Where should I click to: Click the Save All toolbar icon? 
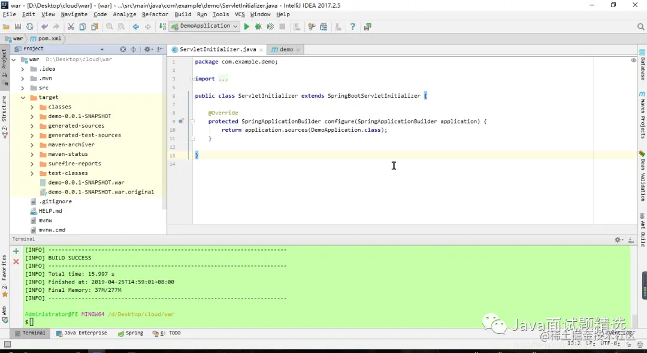pyautogui.click(x=18, y=27)
